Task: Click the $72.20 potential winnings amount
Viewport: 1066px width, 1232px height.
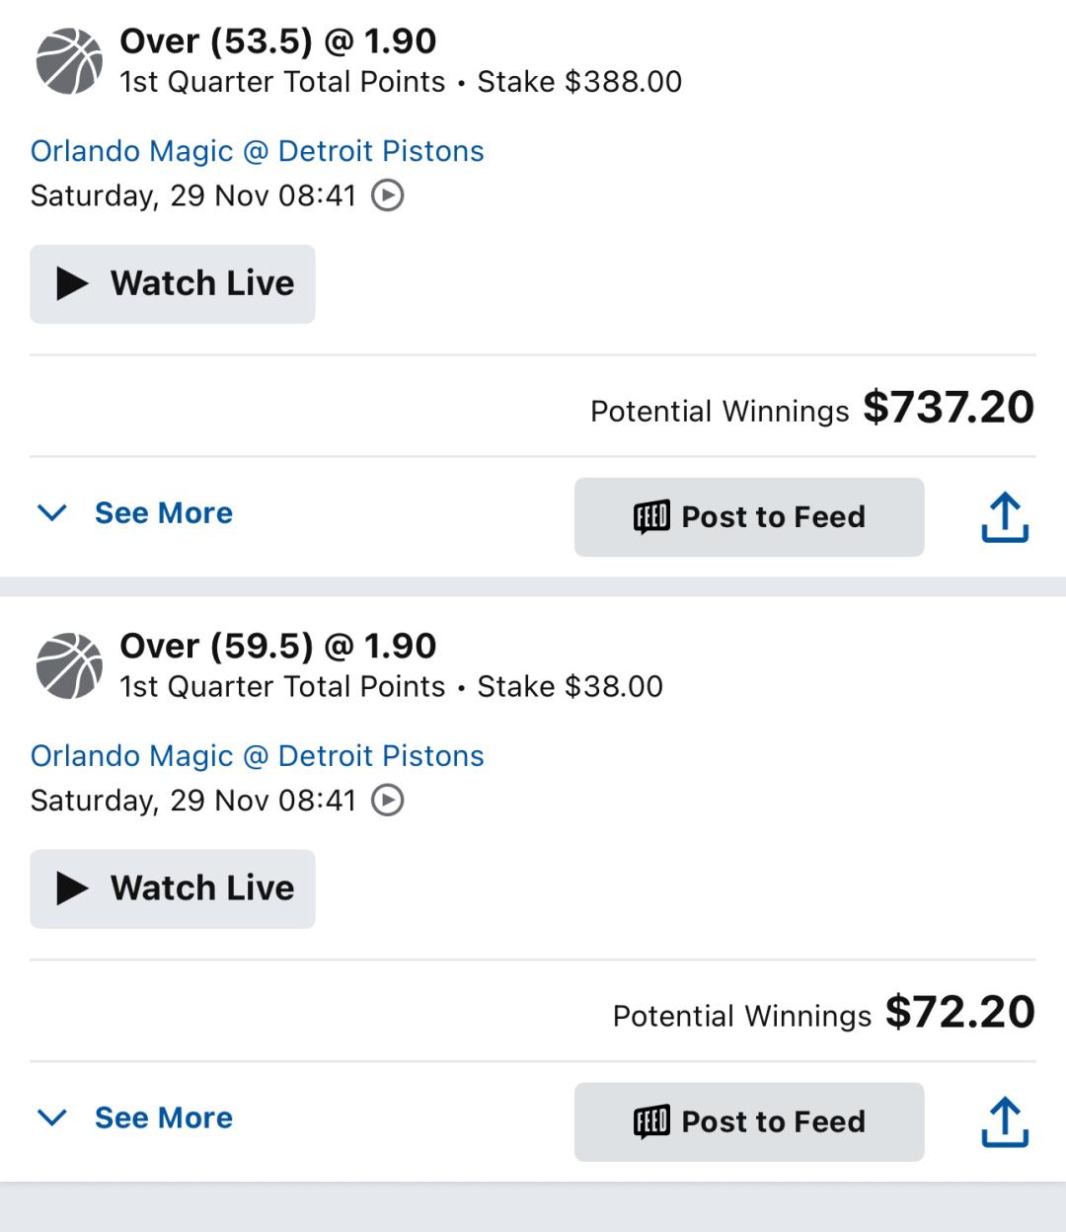Action: tap(959, 1013)
